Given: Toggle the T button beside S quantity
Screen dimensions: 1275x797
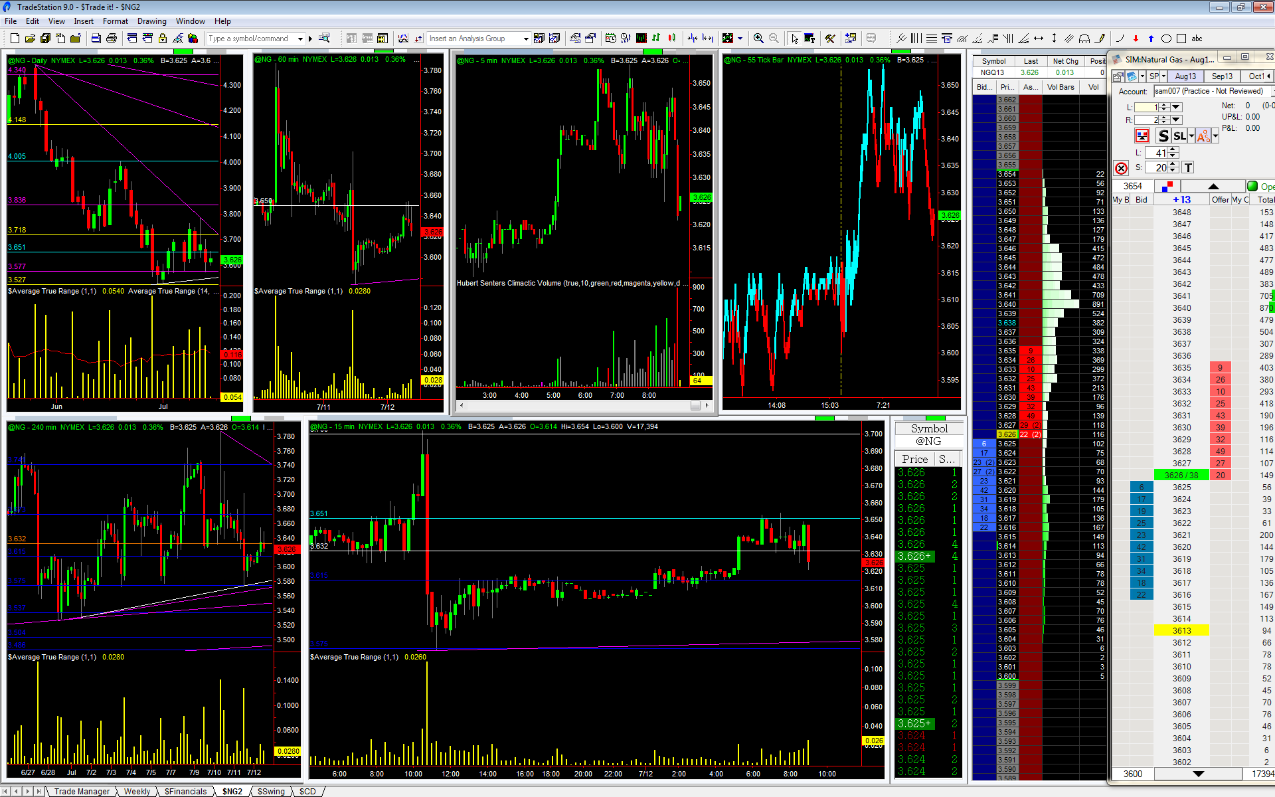Looking at the screenshot, I should click(1188, 167).
